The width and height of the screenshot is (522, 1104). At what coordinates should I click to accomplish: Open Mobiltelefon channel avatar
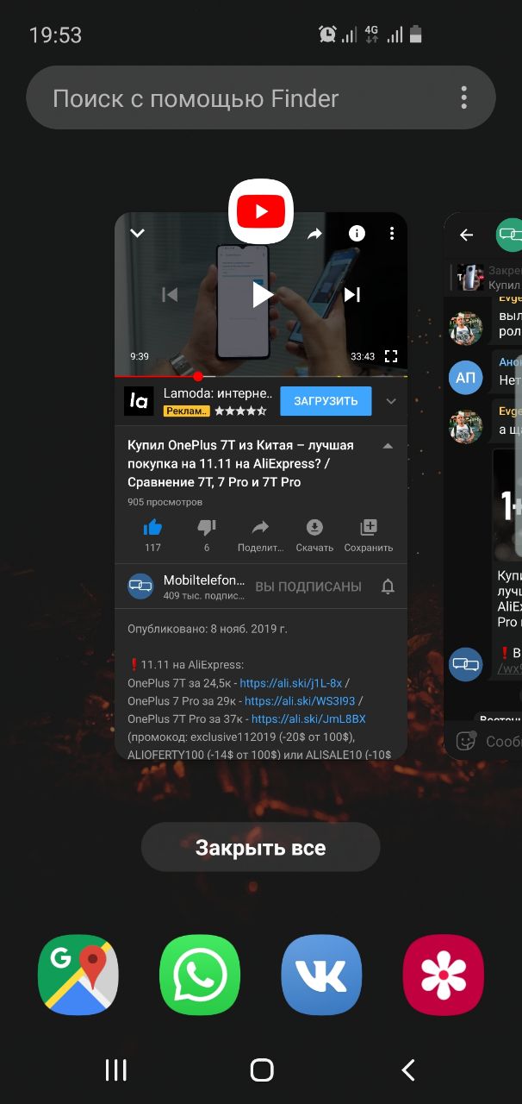click(x=140, y=586)
